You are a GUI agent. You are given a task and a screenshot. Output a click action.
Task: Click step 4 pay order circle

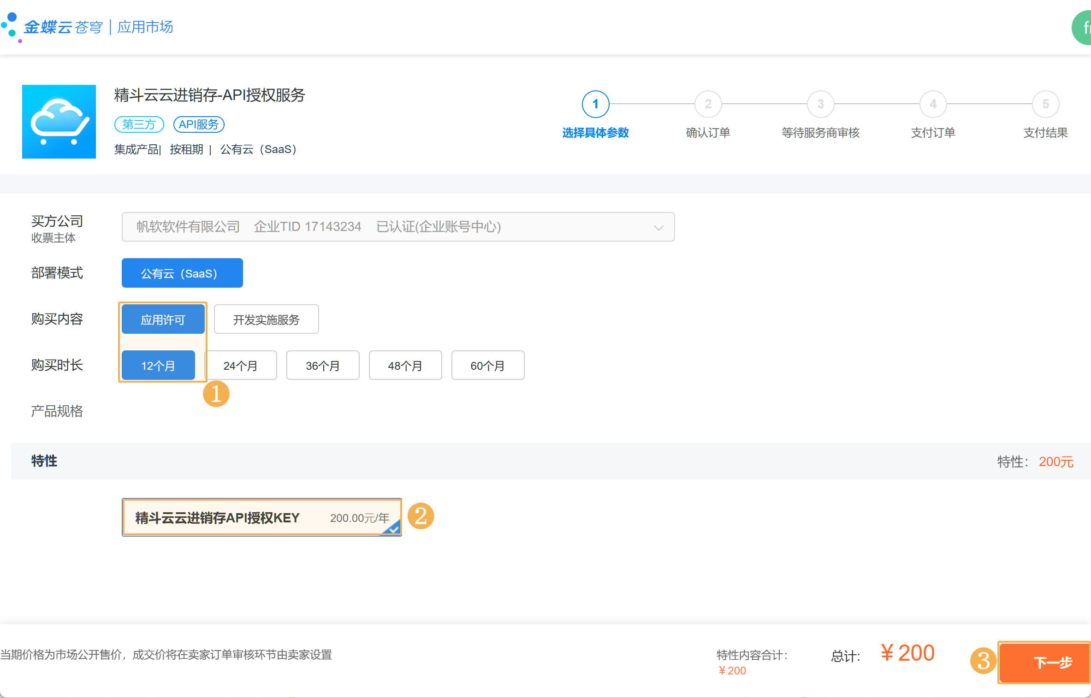click(933, 104)
